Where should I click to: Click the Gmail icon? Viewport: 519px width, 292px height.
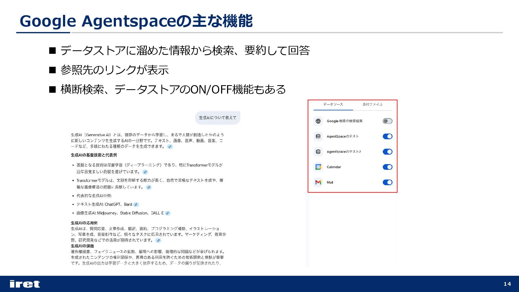point(318,182)
